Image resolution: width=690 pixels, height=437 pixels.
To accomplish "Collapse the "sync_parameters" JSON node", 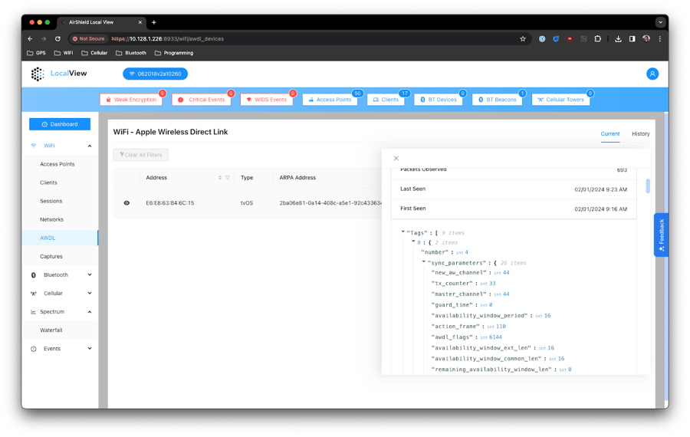I will (424, 262).
